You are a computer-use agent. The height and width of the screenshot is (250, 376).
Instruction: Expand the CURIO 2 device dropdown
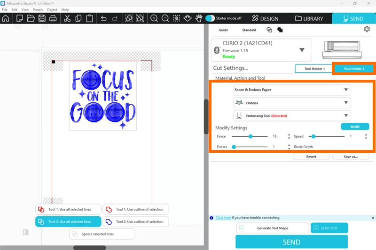(x=302, y=50)
